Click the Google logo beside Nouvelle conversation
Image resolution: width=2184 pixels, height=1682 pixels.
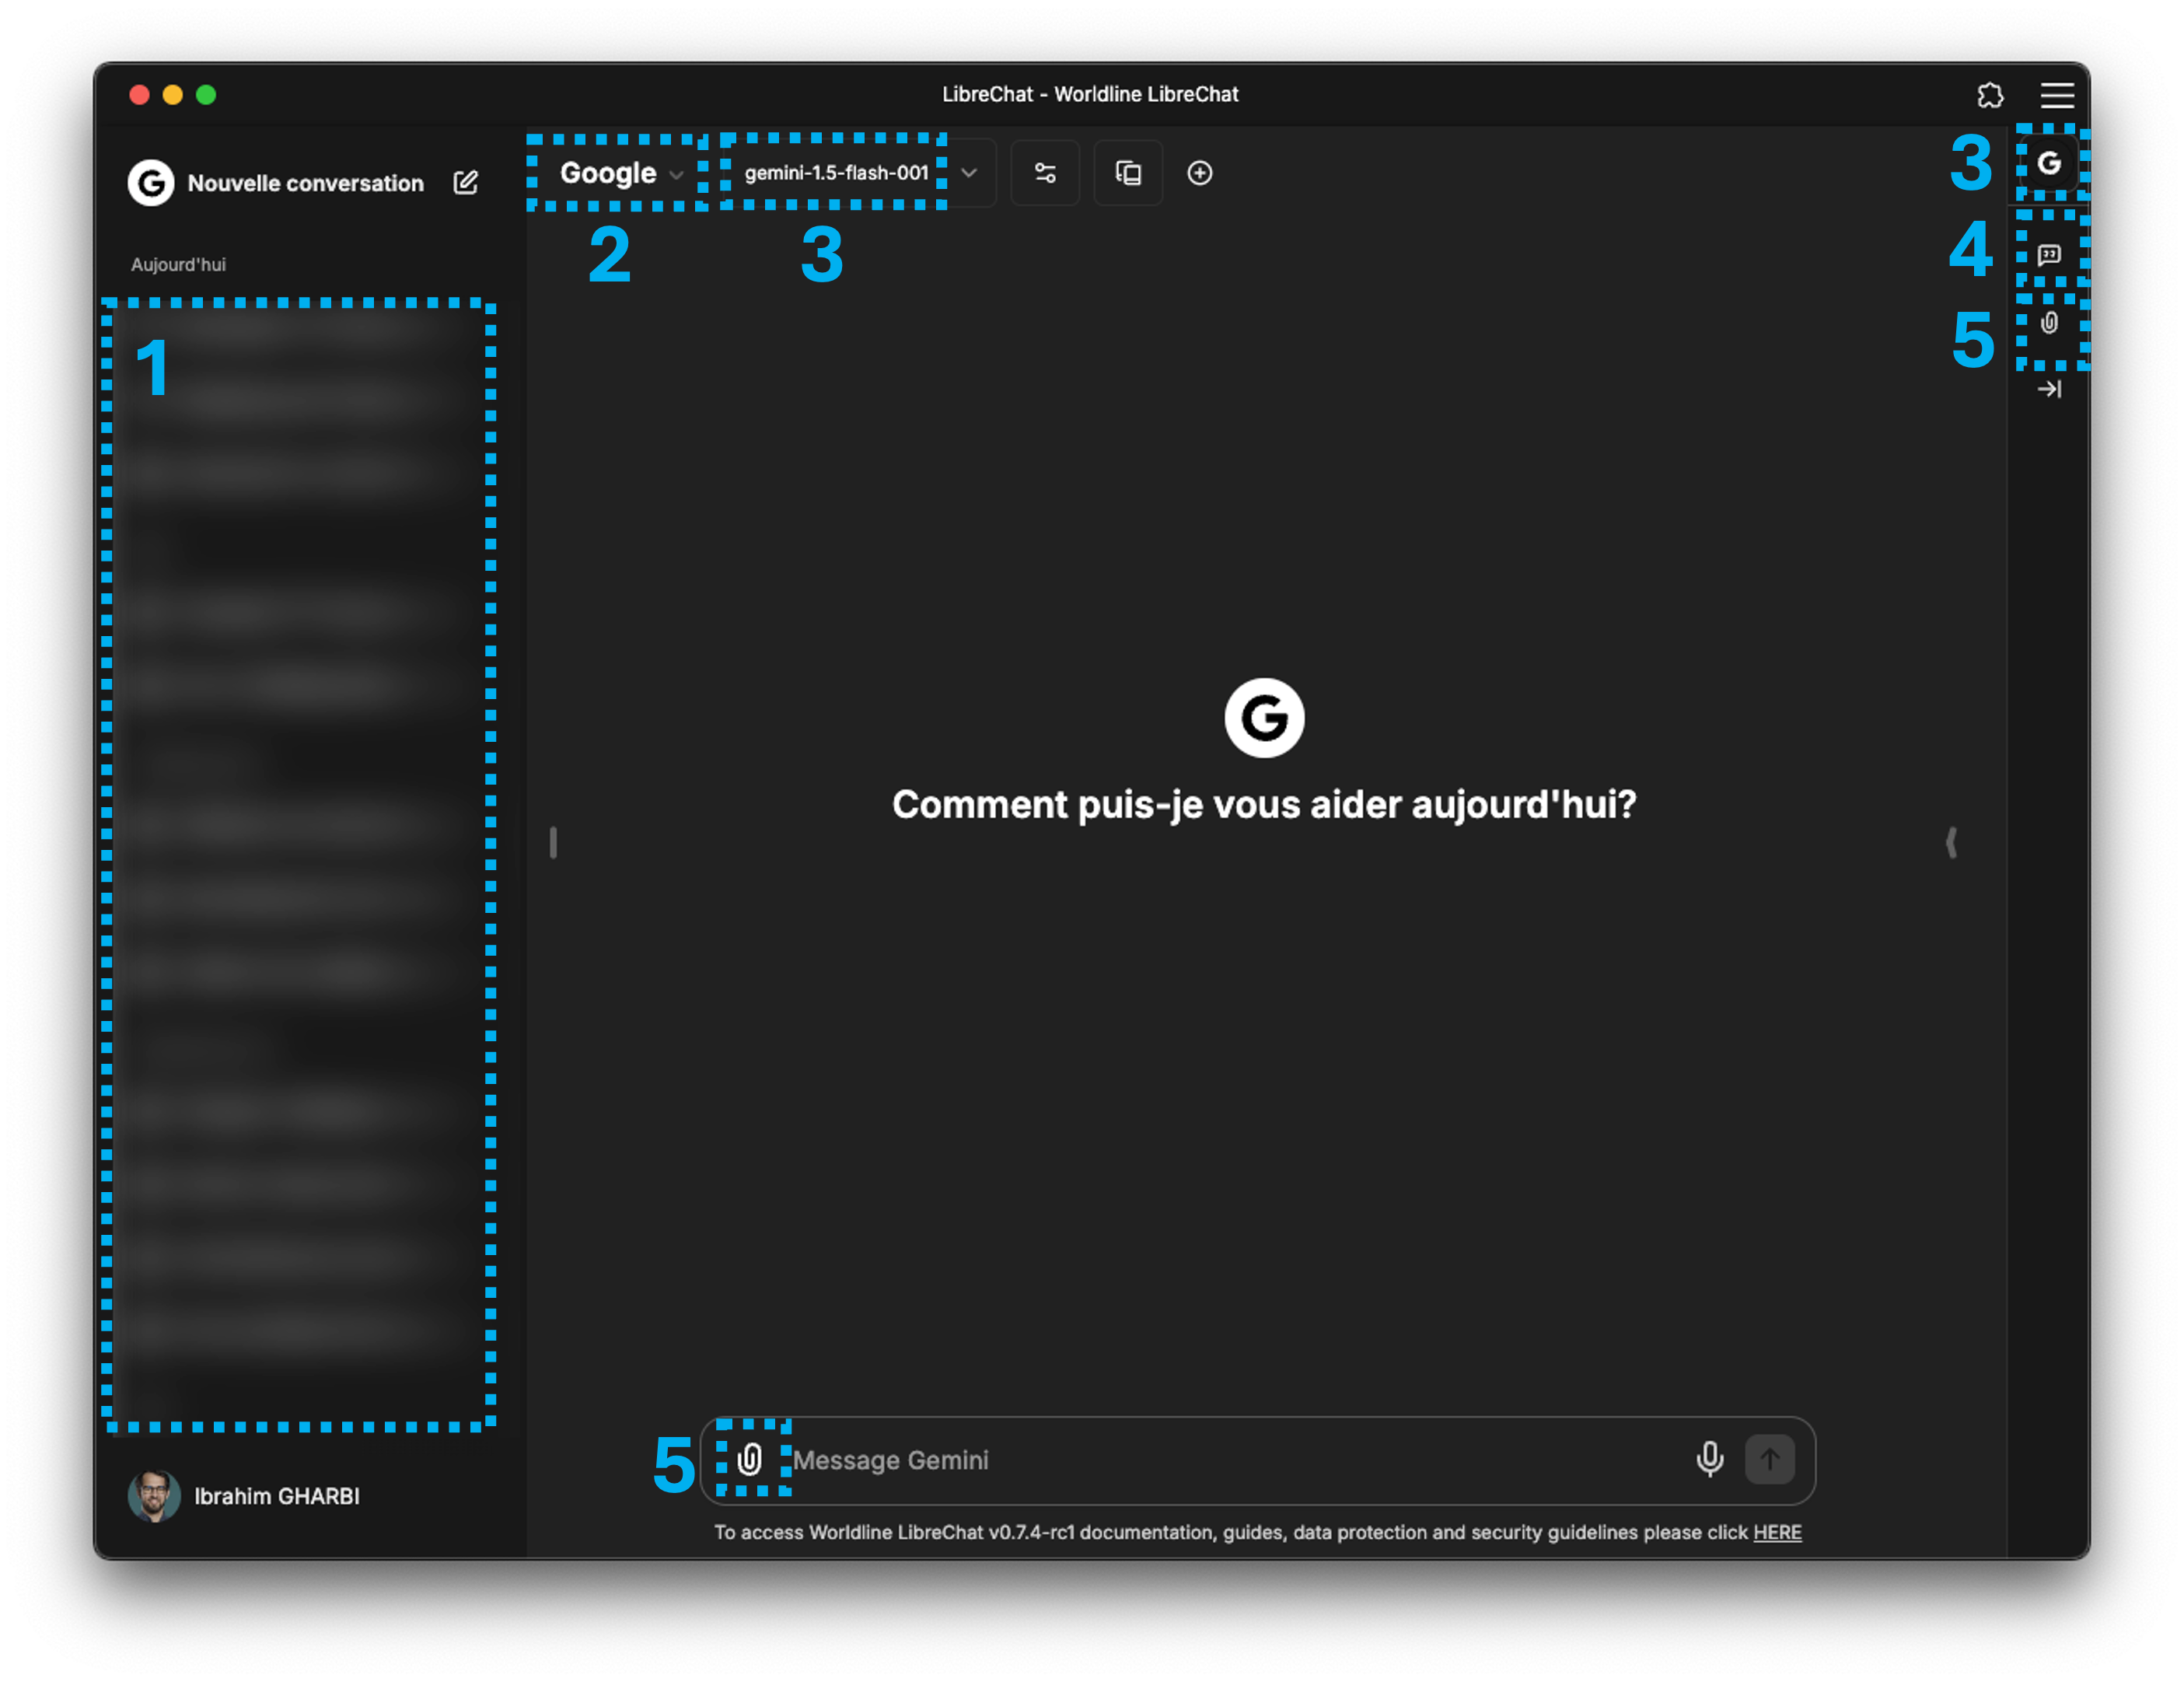tap(151, 183)
